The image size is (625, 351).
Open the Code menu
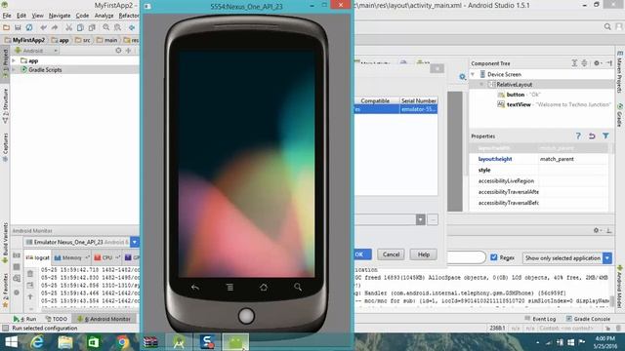coord(82,16)
